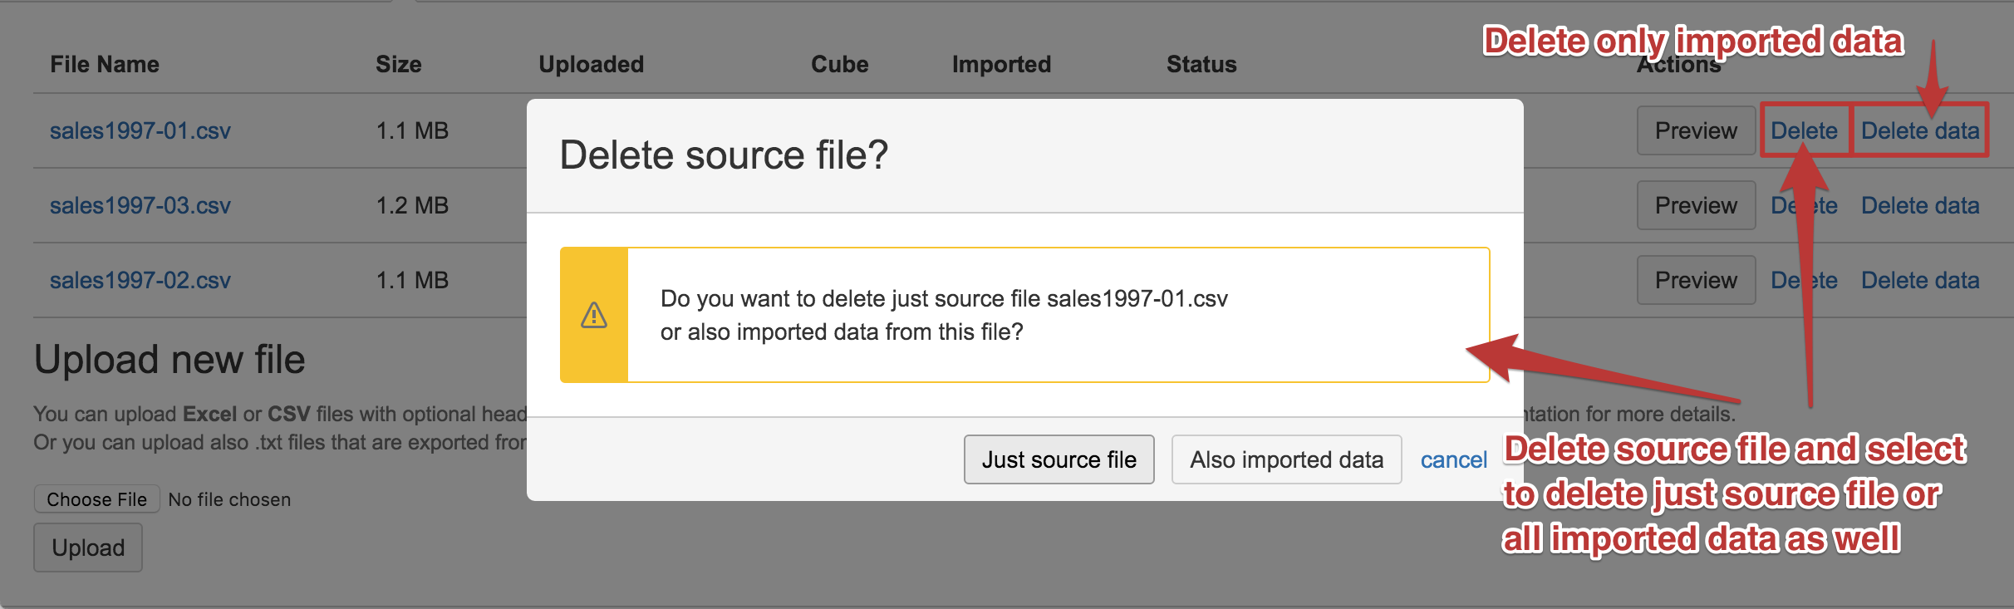Click the Choose File button
Image resolution: width=2014 pixels, height=609 pixels.
point(96,499)
